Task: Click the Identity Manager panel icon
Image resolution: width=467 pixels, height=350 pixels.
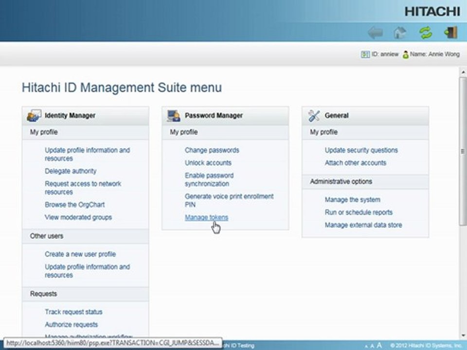Action: (34, 116)
